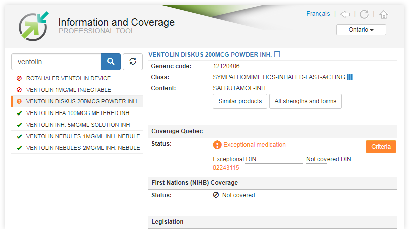Select VENTOLIN DISKUS 200MCG POWDER INH. result
Viewport: 409px width, 229px height.
point(77,101)
